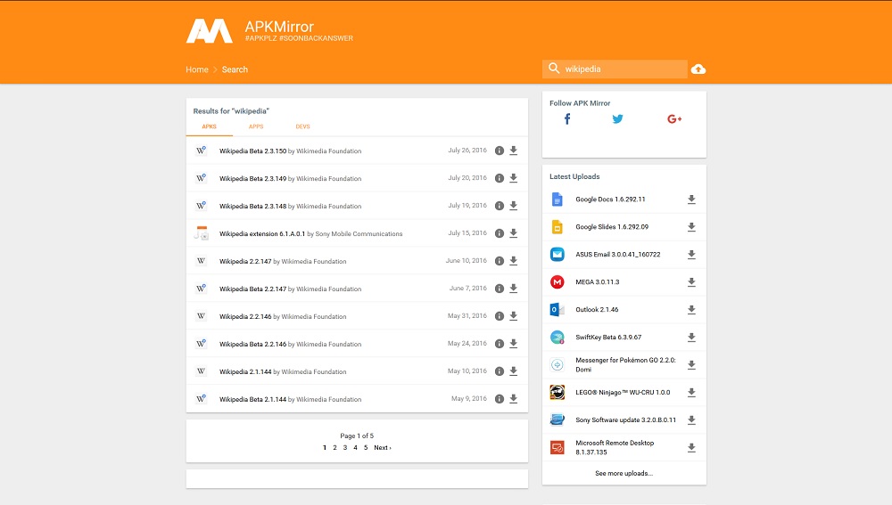Show info for Wikipedia Beta 2.2.146

coord(499,344)
